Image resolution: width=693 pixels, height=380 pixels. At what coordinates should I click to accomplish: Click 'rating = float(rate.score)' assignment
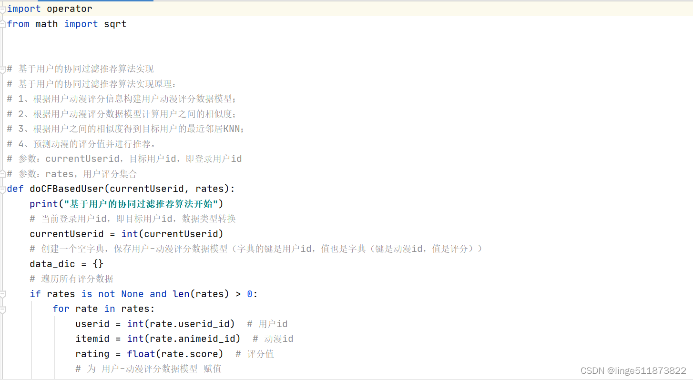[x=149, y=354]
